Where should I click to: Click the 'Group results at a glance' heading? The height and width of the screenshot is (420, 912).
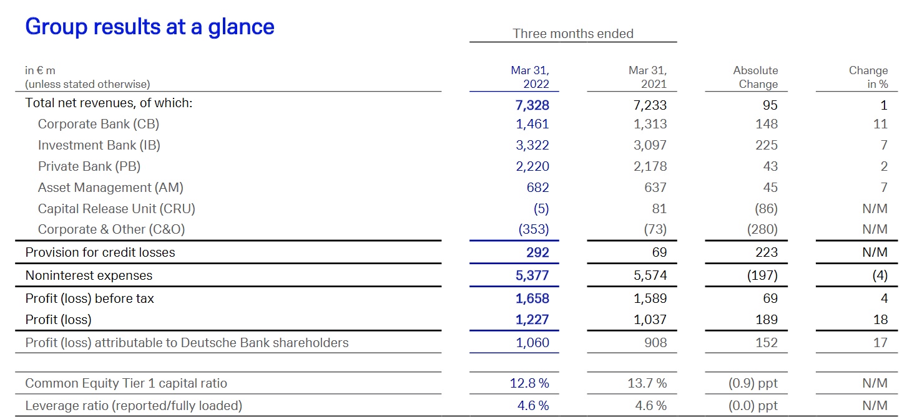click(150, 27)
